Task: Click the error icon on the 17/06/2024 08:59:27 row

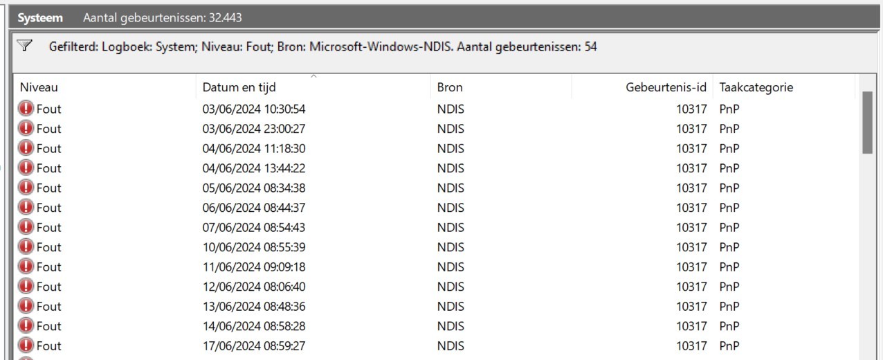Action: 26,345
